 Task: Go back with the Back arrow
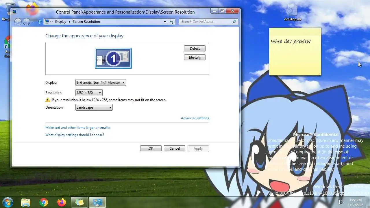pyautogui.click(x=18, y=22)
